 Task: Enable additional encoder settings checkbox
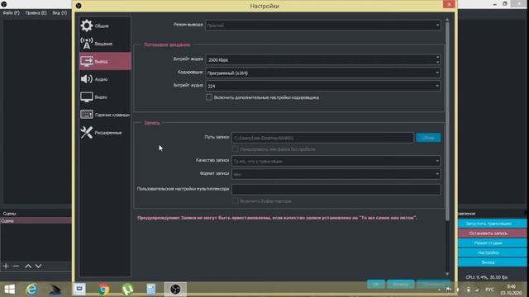[x=209, y=97]
